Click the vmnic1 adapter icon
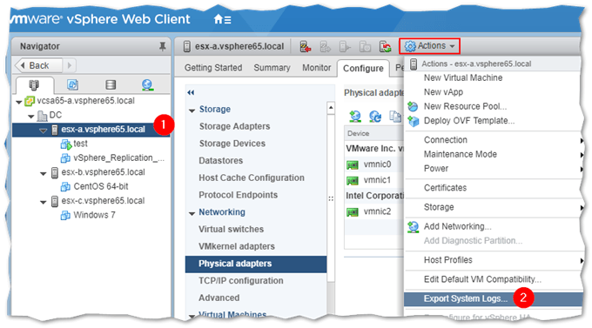 [353, 180]
